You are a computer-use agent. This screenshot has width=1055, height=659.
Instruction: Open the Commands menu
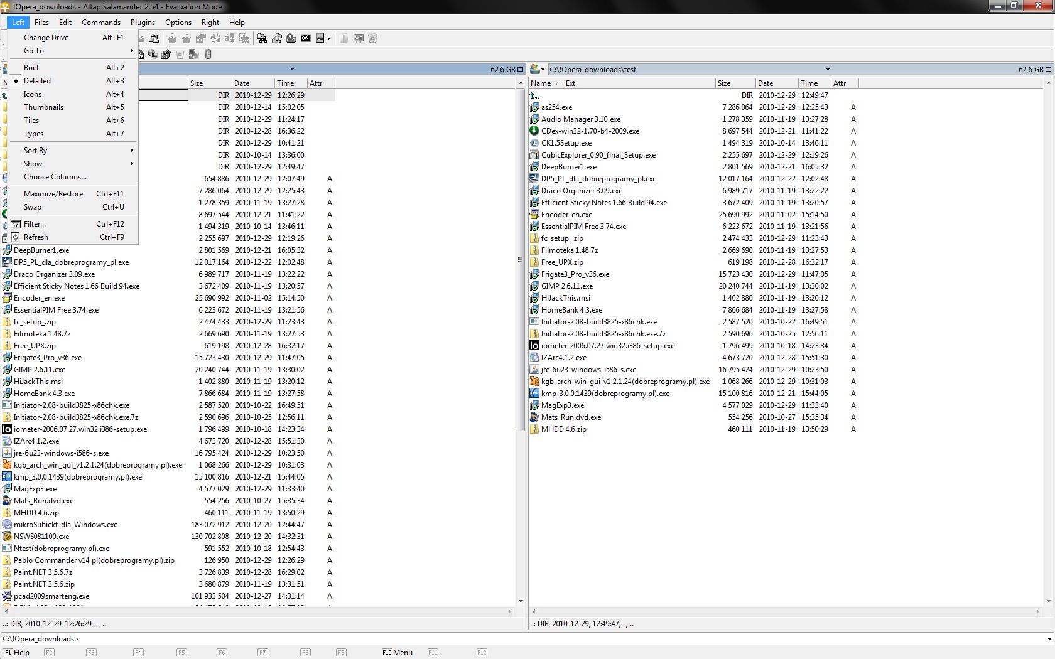click(x=100, y=22)
